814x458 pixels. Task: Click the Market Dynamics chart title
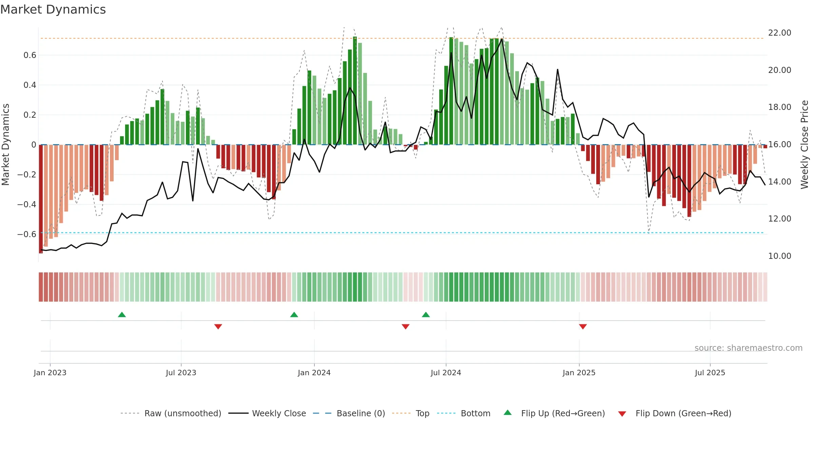pyautogui.click(x=53, y=9)
